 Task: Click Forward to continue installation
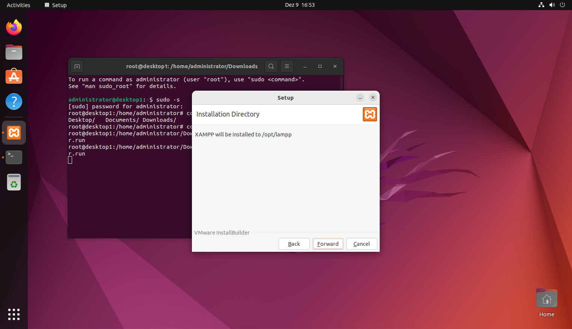[x=328, y=244]
